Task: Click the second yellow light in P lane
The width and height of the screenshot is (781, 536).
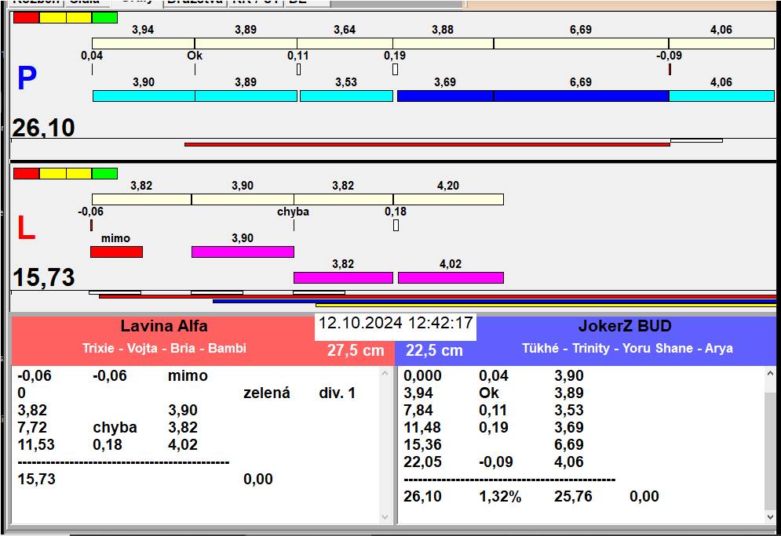Action: pos(78,17)
